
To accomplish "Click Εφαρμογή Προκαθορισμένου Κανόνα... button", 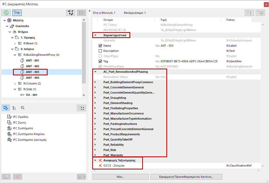I will (186, 177).
